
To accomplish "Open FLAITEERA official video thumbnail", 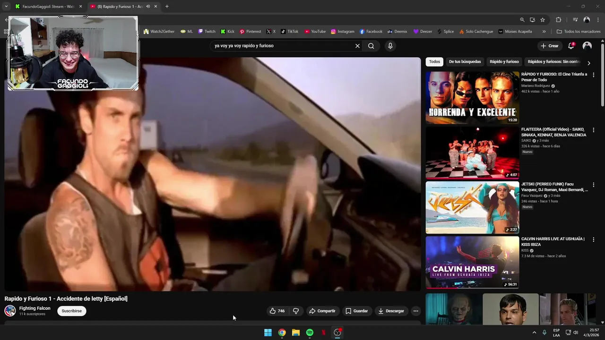I will [x=472, y=153].
